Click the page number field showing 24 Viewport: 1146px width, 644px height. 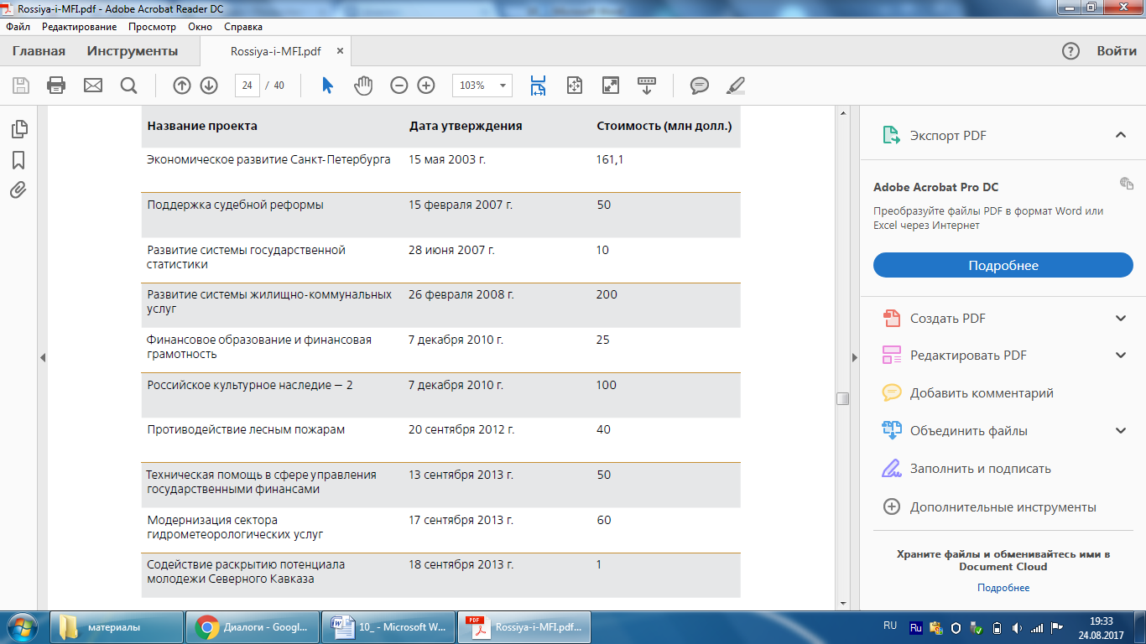pyautogui.click(x=247, y=86)
